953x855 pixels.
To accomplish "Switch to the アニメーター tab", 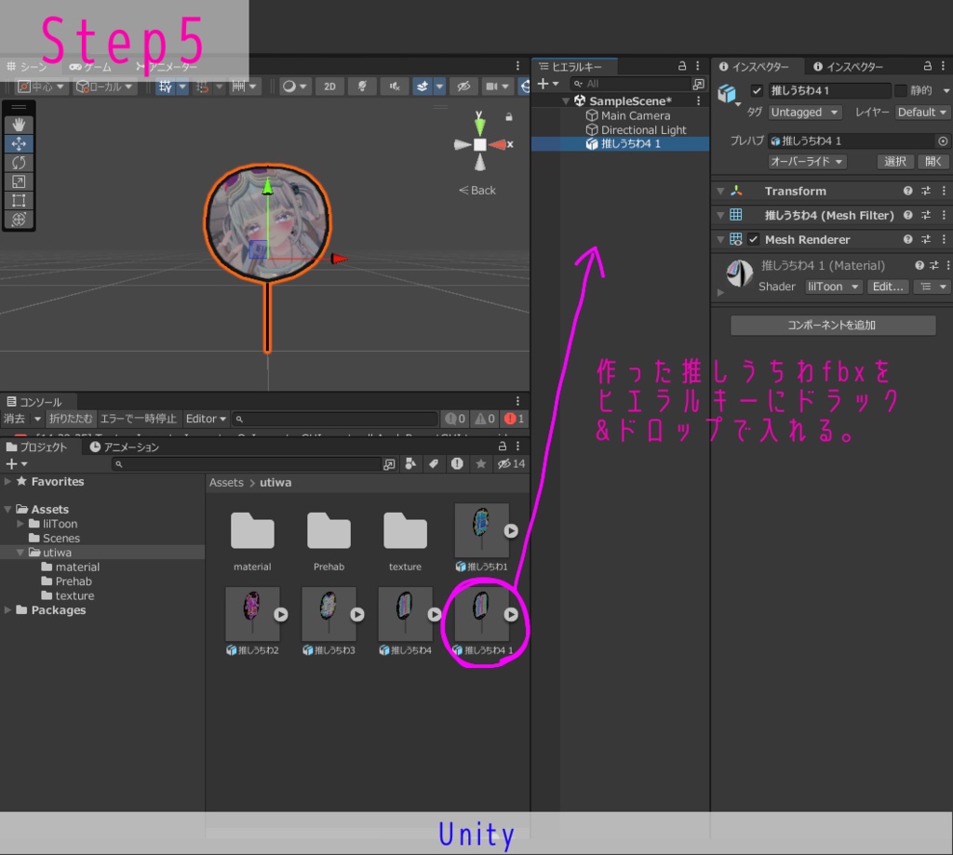I will (168, 66).
